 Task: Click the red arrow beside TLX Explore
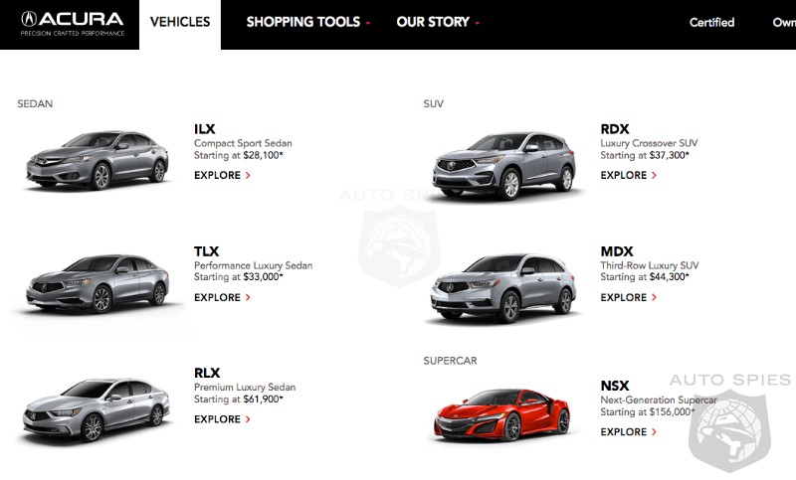(248, 297)
